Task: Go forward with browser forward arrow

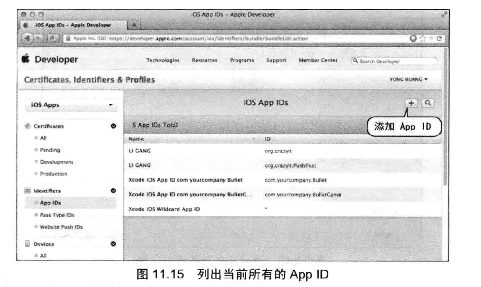Action: [39, 38]
